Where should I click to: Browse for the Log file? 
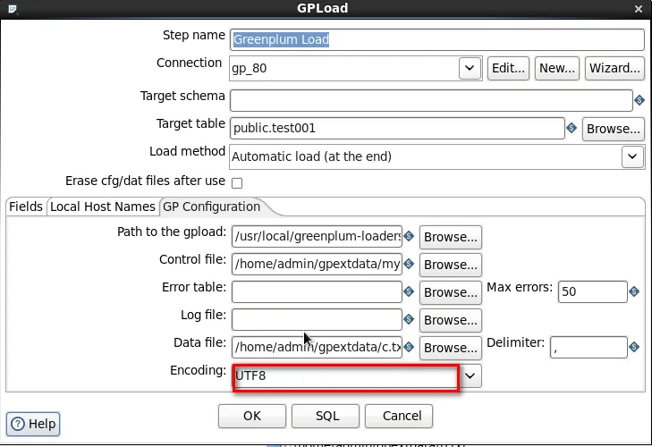(451, 320)
